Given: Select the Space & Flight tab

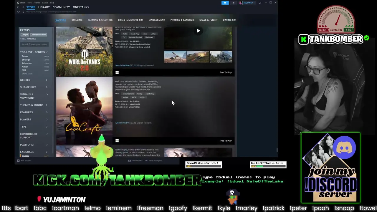Looking at the screenshot, I should click(x=208, y=20).
